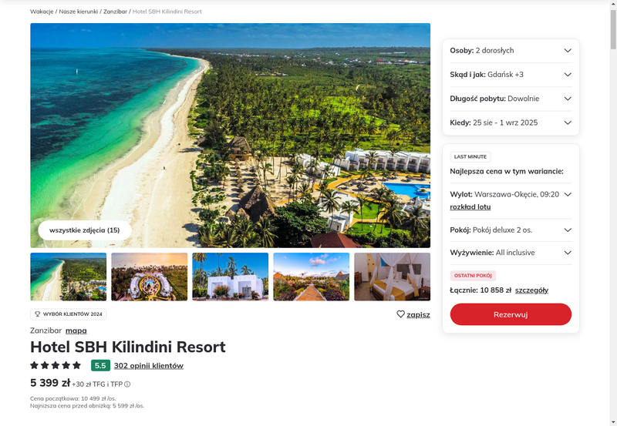Image resolution: width=617 pixels, height=426 pixels.
Task: Click the five-star hotel rating icons
Action: pyautogui.click(x=56, y=365)
